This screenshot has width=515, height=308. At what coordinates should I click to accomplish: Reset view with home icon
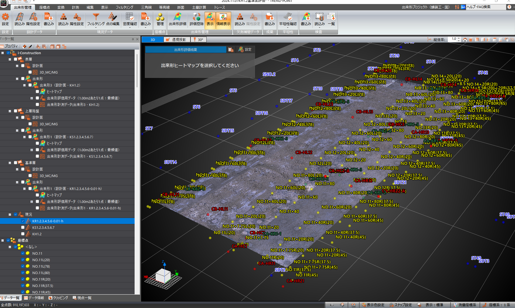click(x=465, y=40)
